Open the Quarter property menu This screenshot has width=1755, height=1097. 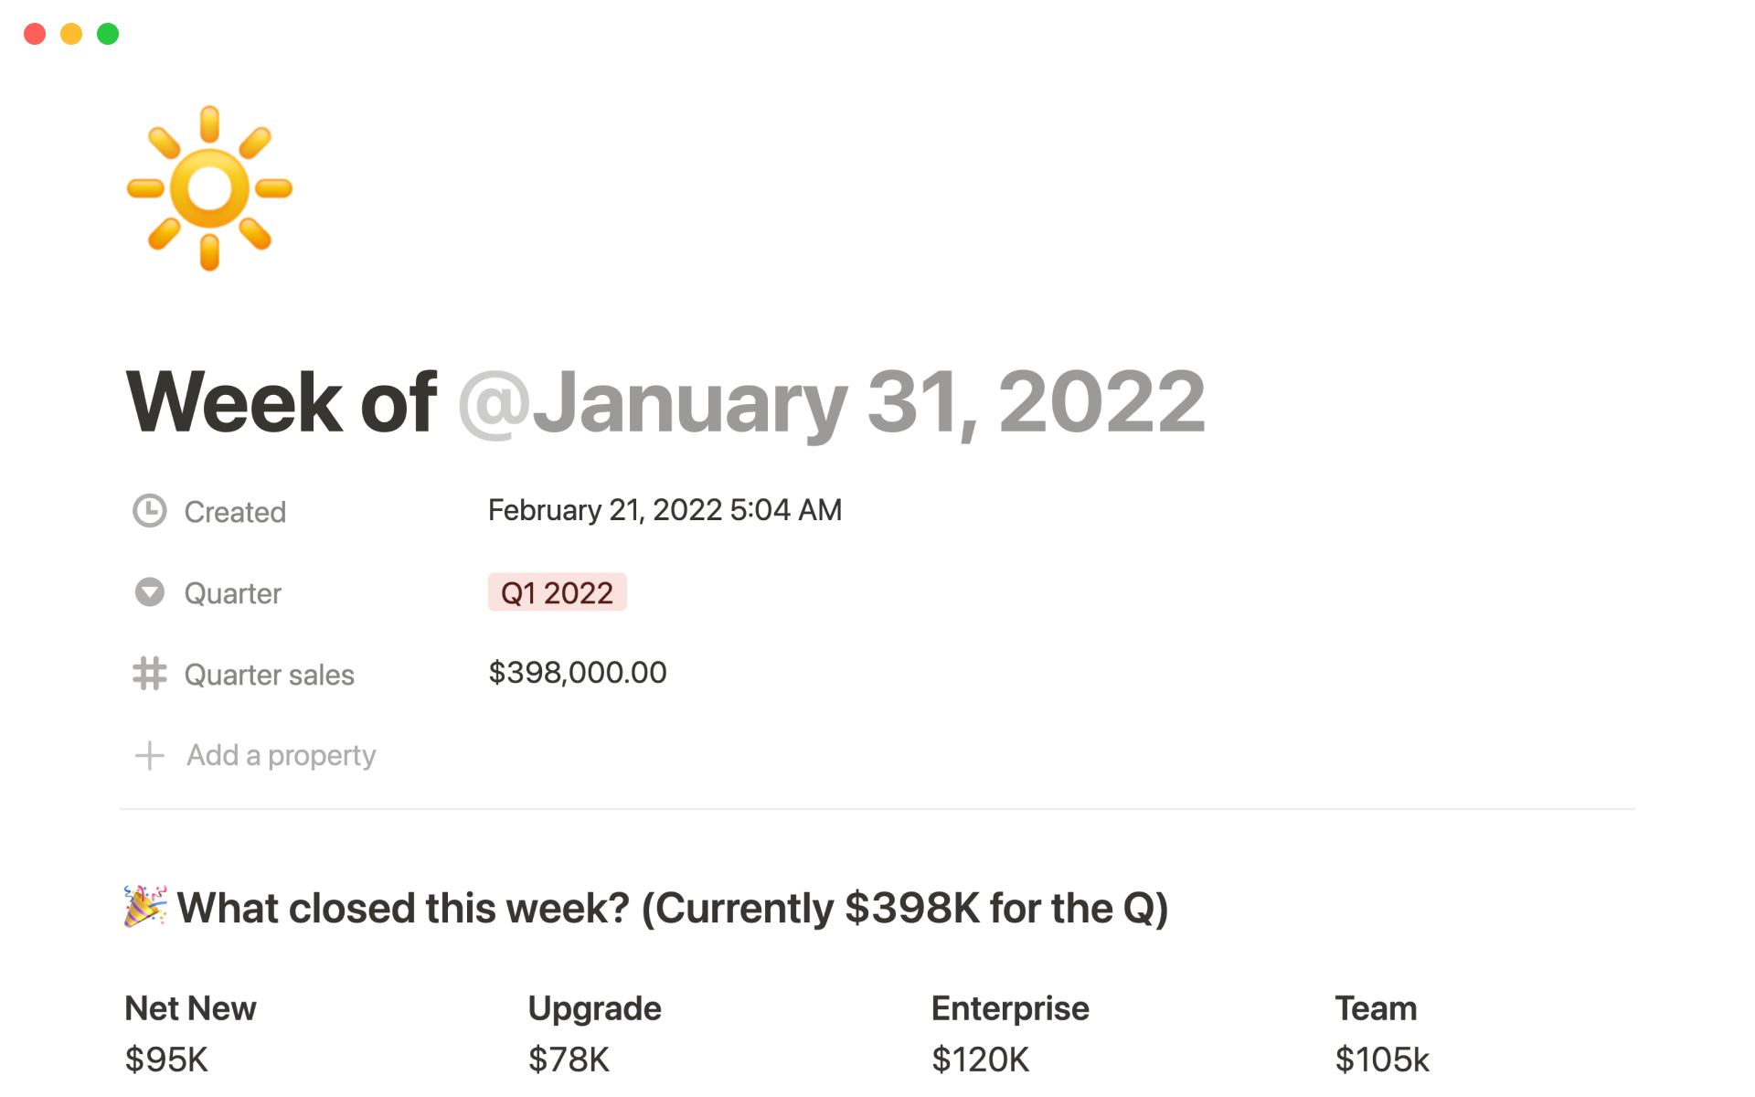point(232,593)
